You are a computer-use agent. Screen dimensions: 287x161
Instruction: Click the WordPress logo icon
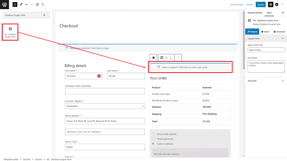click(5, 4)
